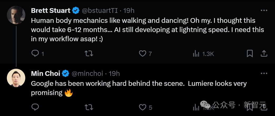
Task: Retweet Brett Stuart's post
Action: [x=89, y=54]
